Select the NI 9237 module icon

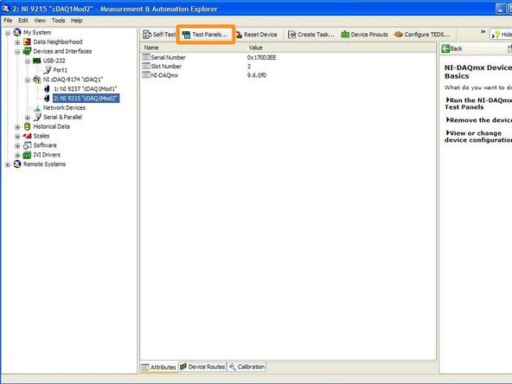pos(47,89)
